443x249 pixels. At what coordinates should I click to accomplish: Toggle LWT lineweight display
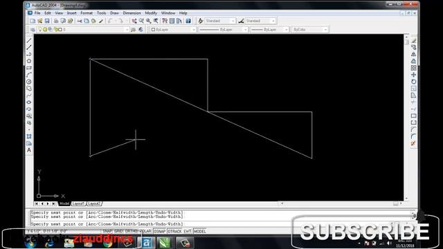[188, 231]
